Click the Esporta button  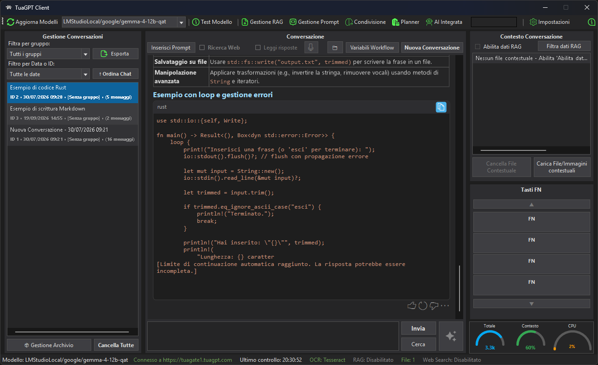click(x=116, y=54)
